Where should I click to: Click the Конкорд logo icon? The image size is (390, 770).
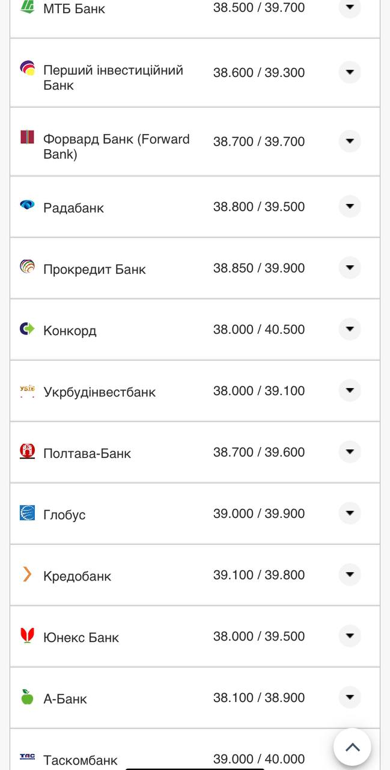pos(27,328)
